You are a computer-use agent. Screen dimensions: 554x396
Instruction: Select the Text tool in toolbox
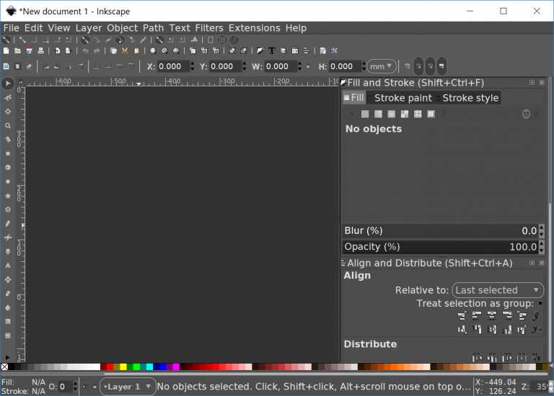[8, 265]
